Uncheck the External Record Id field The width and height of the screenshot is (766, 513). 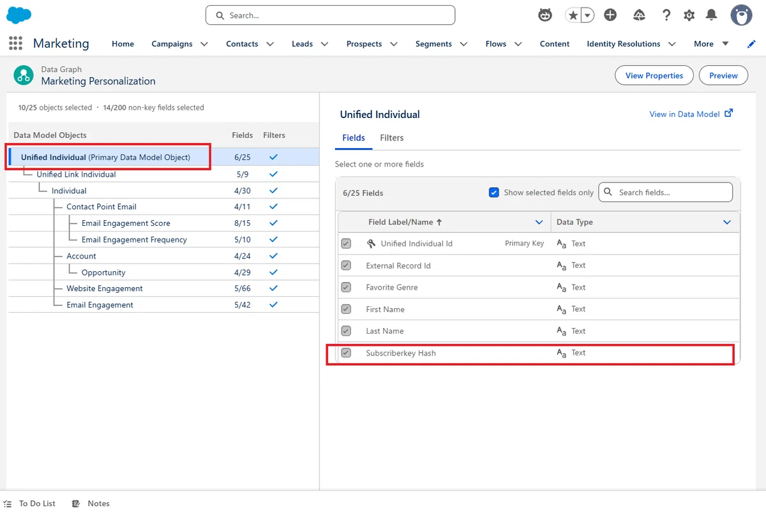pyautogui.click(x=346, y=265)
